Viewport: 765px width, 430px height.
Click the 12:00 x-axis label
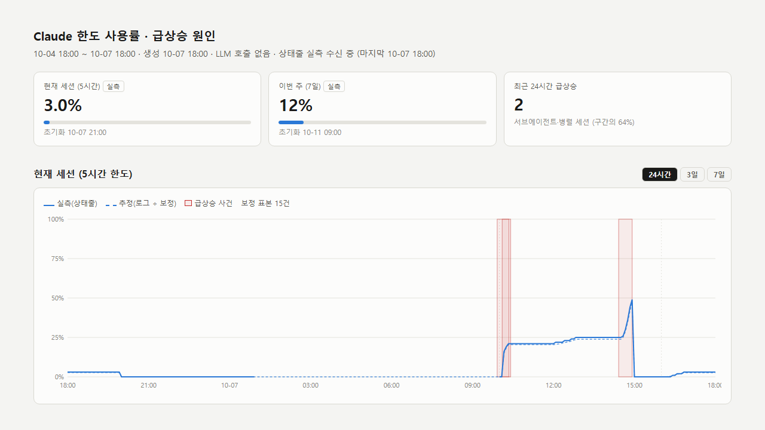pyautogui.click(x=553, y=386)
